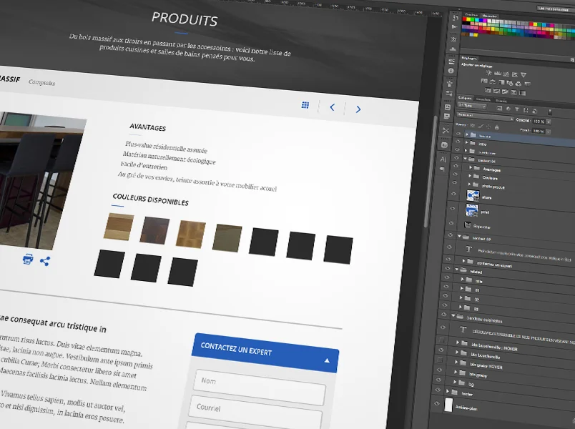Open the layer filter Type dropdown
575x429 pixels.
point(472,106)
